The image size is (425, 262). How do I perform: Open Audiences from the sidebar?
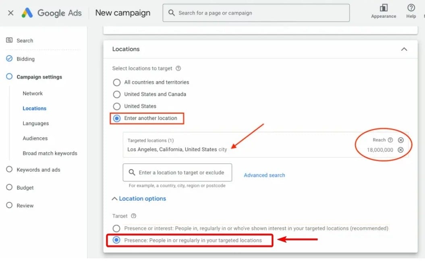pyautogui.click(x=35, y=138)
